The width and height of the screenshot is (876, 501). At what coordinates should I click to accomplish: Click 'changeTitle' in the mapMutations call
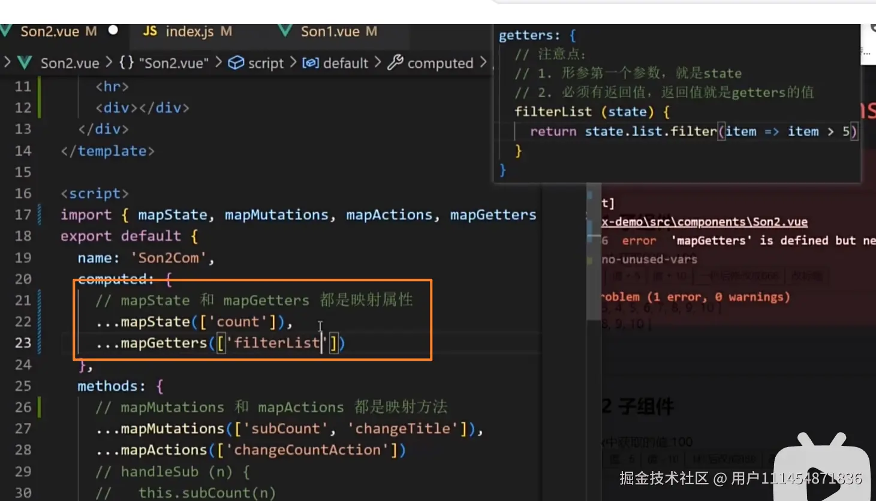coord(403,428)
